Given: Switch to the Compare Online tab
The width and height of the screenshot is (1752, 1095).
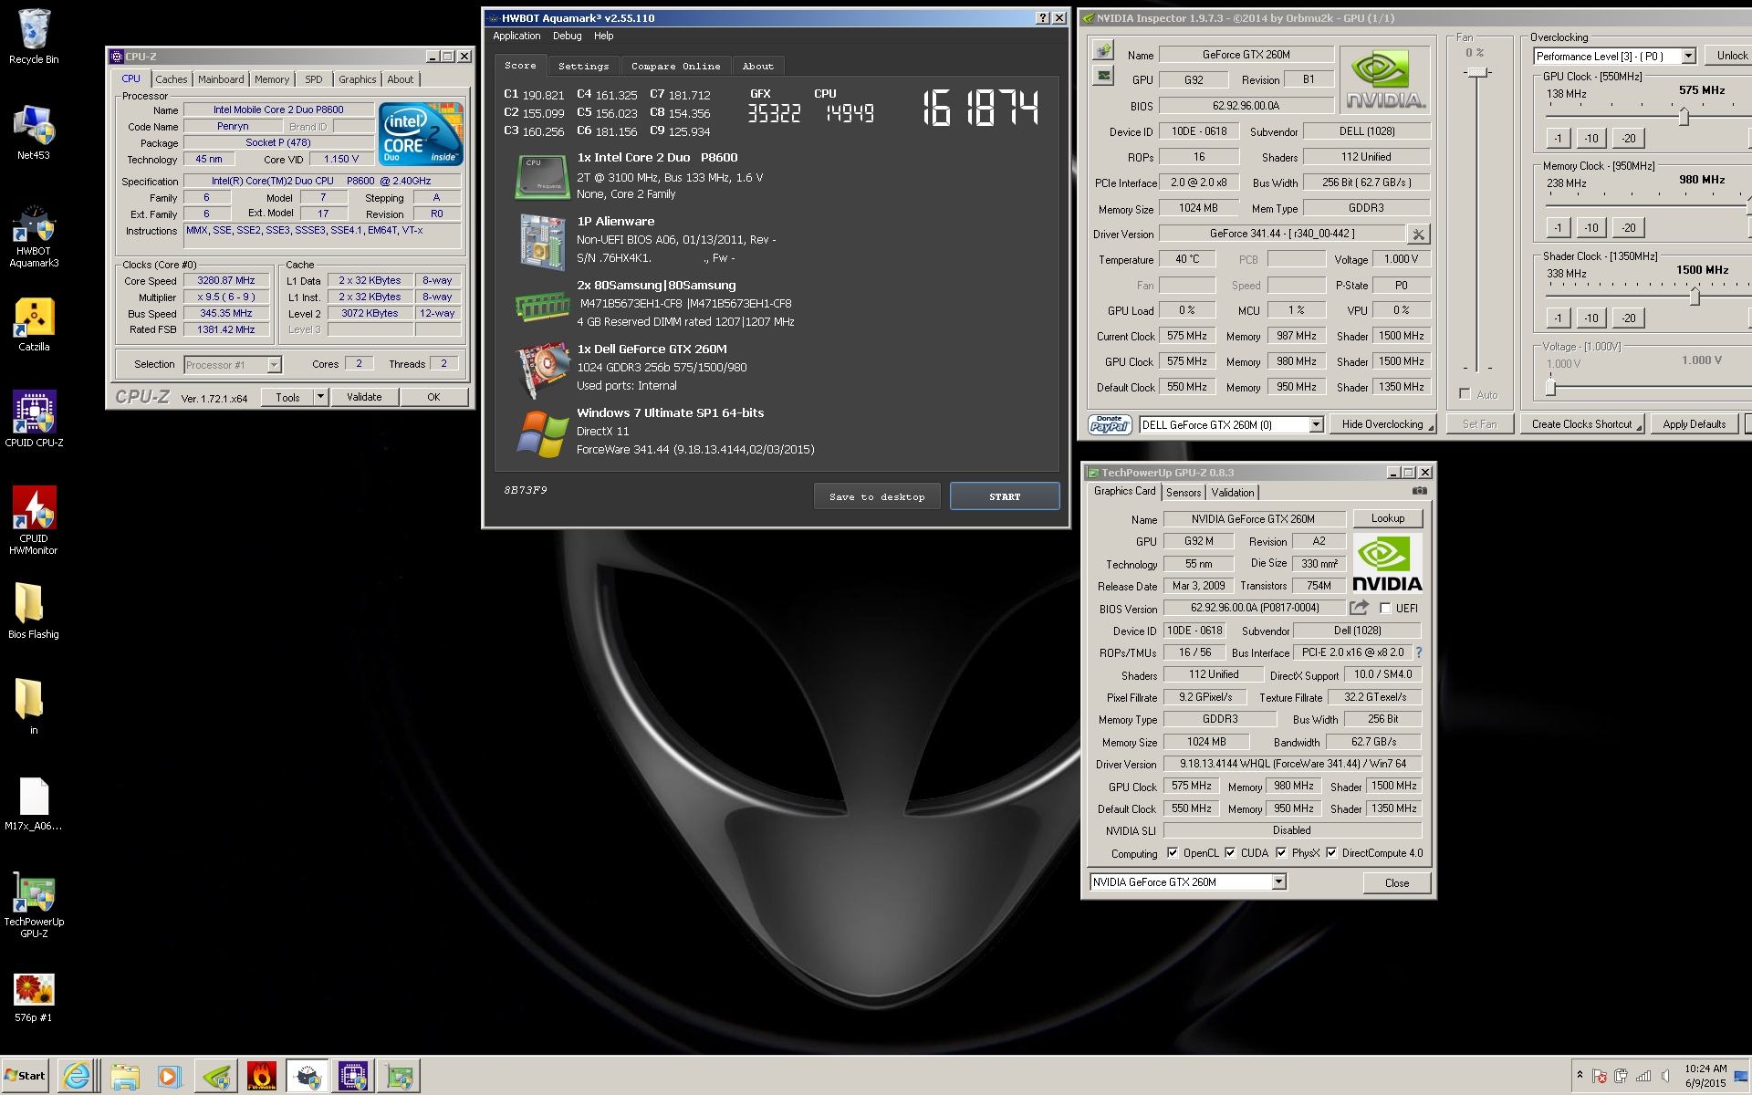Looking at the screenshot, I should click(675, 66).
